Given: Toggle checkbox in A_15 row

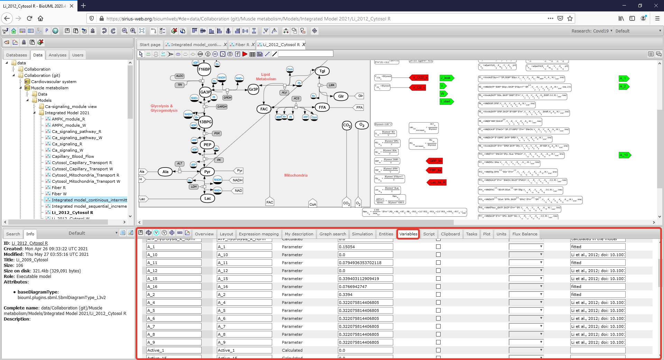Looking at the screenshot, I should (x=438, y=279).
